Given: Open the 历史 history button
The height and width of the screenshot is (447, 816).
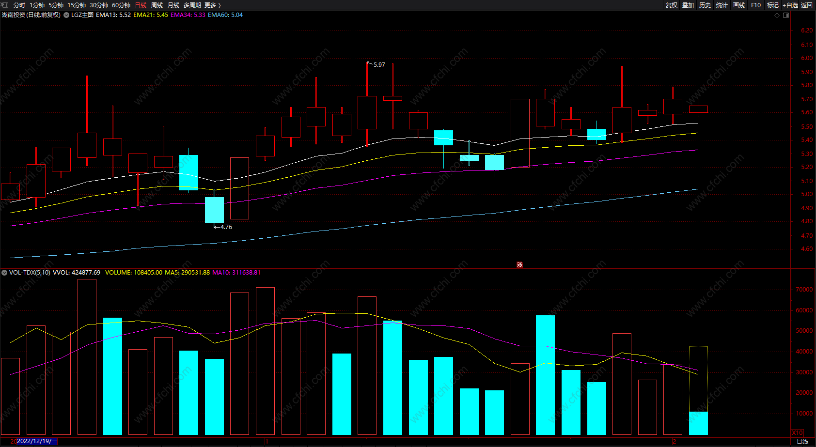Looking at the screenshot, I should click(705, 5).
